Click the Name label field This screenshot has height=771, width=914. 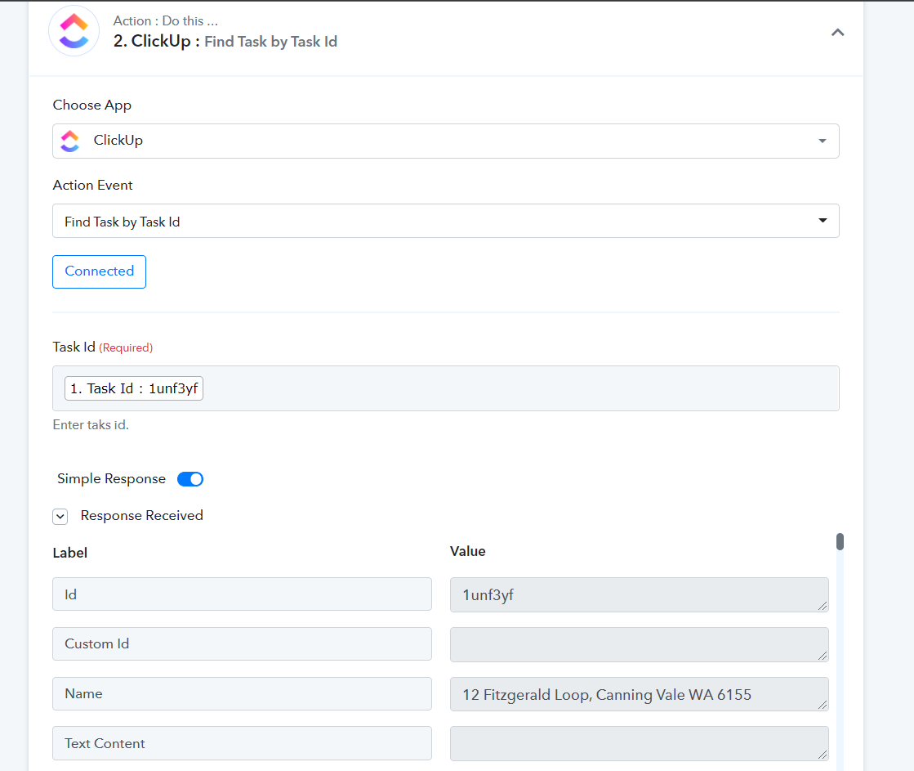coord(242,693)
